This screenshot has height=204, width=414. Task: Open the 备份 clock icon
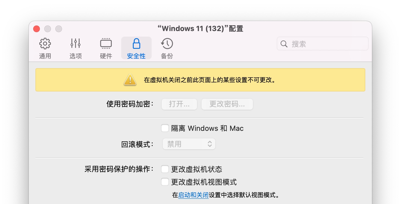167,44
